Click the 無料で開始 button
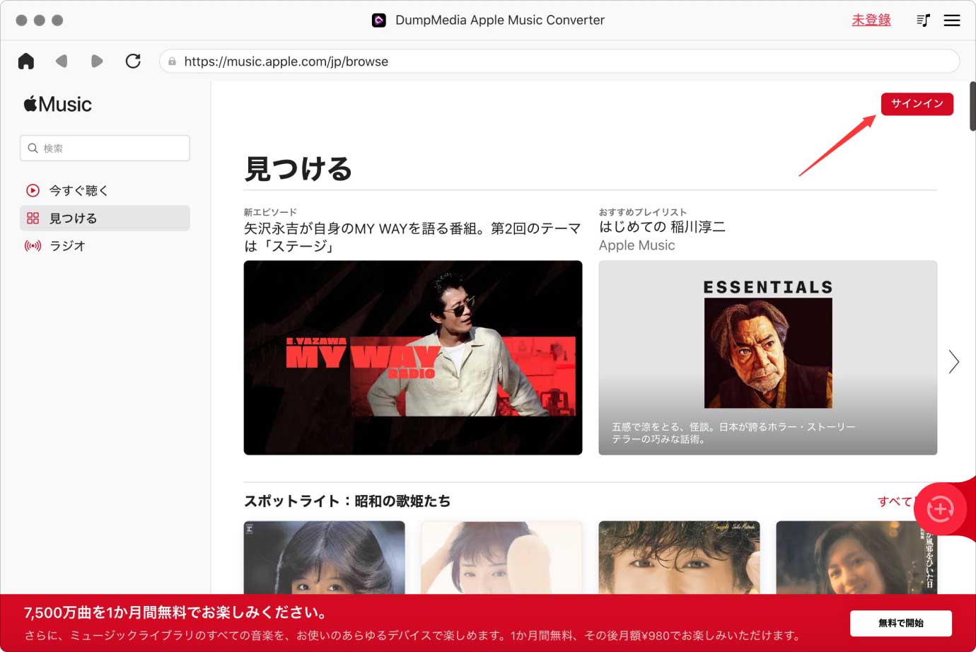This screenshot has width=976, height=652. click(x=901, y=623)
